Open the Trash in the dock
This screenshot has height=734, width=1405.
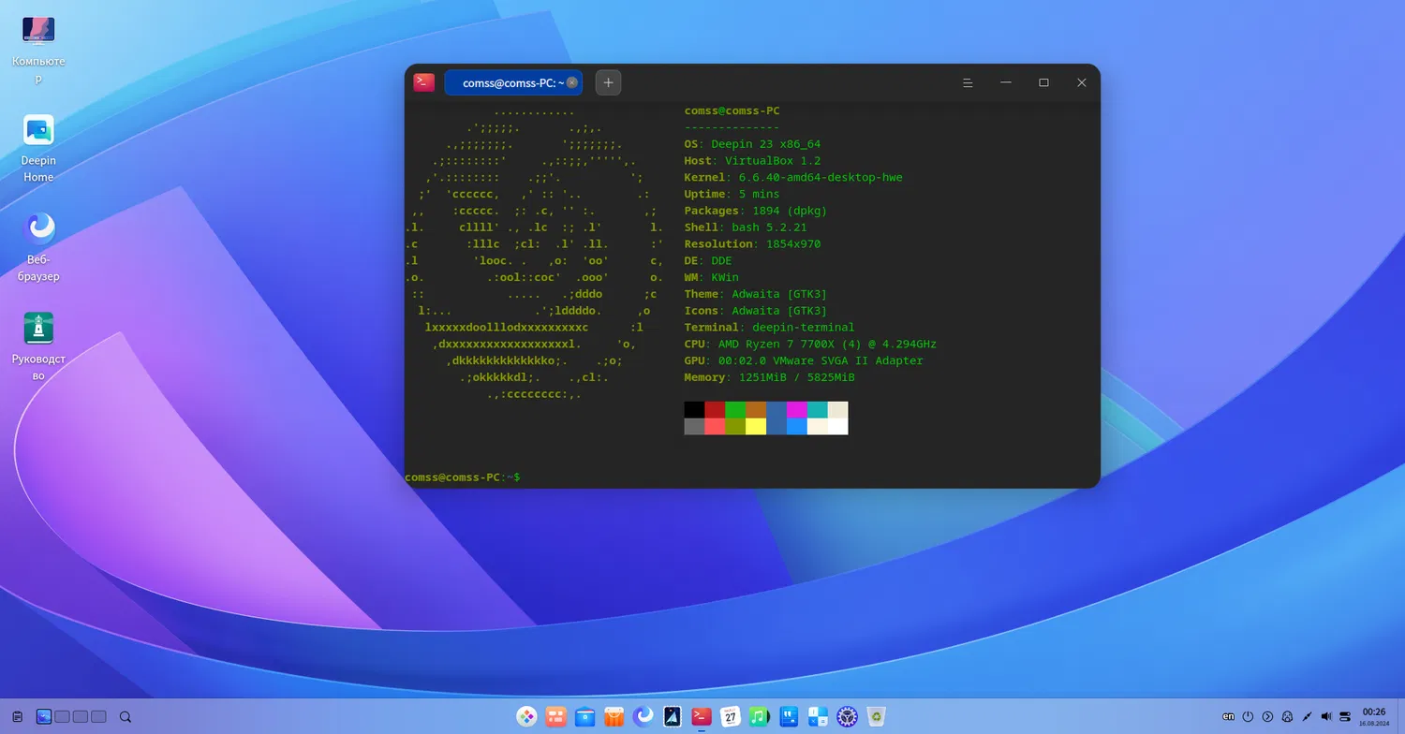click(x=876, y=717)
